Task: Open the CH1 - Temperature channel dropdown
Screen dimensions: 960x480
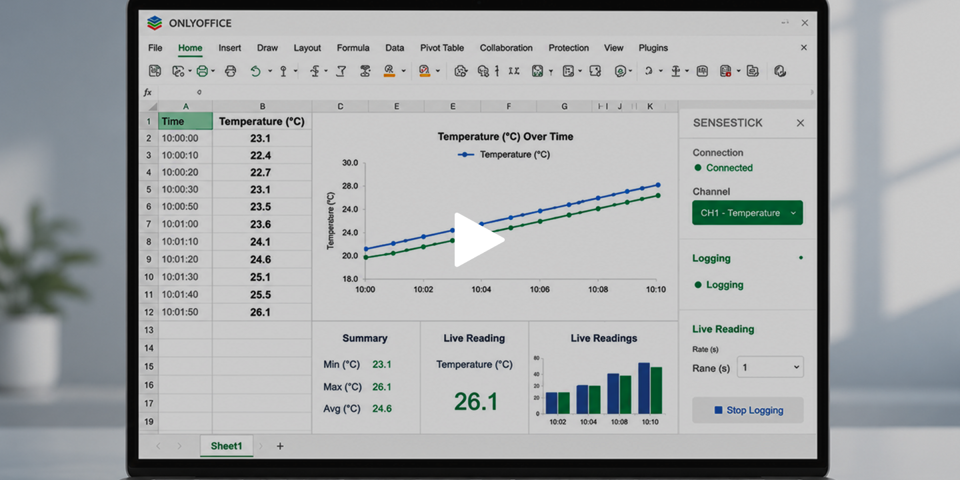Action: [x=747, y=213]
